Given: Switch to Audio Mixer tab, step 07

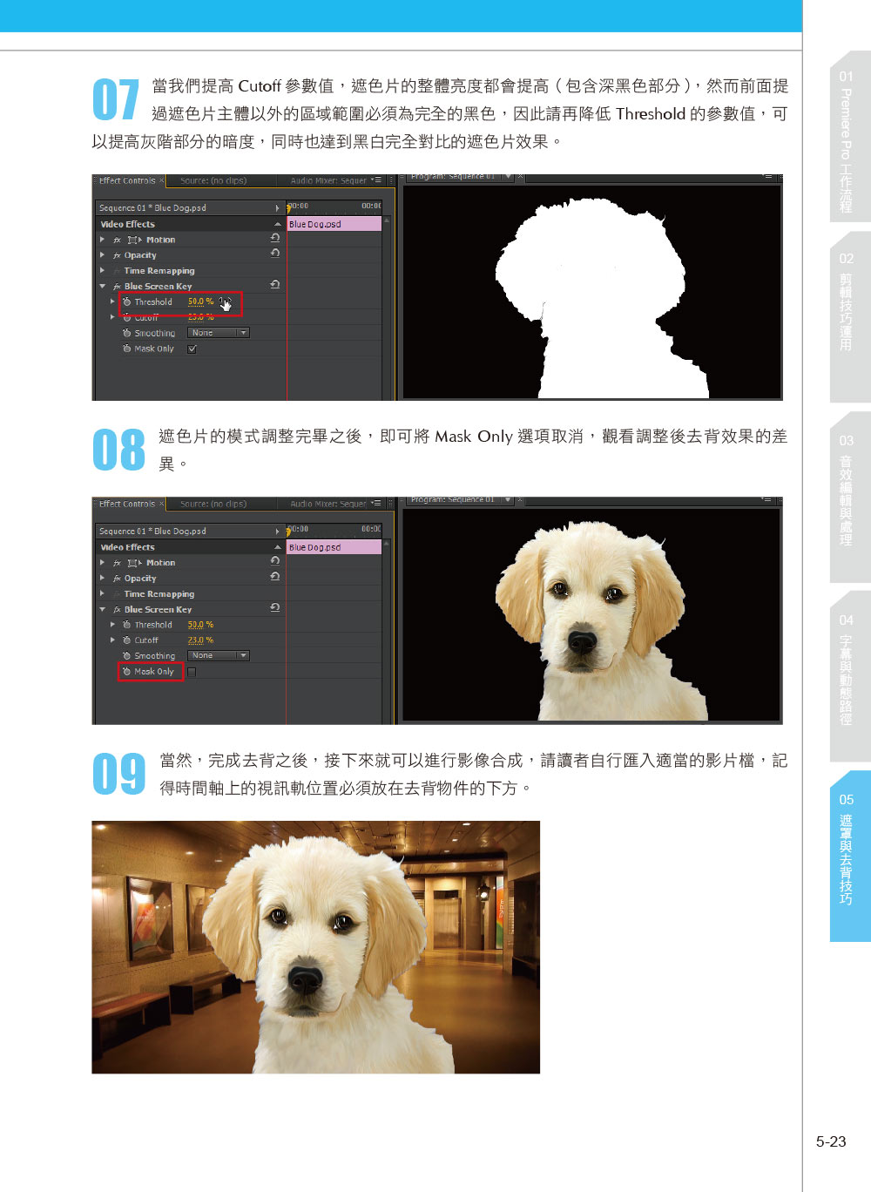Looking at the screenshot, I should [x=328, y=181].
